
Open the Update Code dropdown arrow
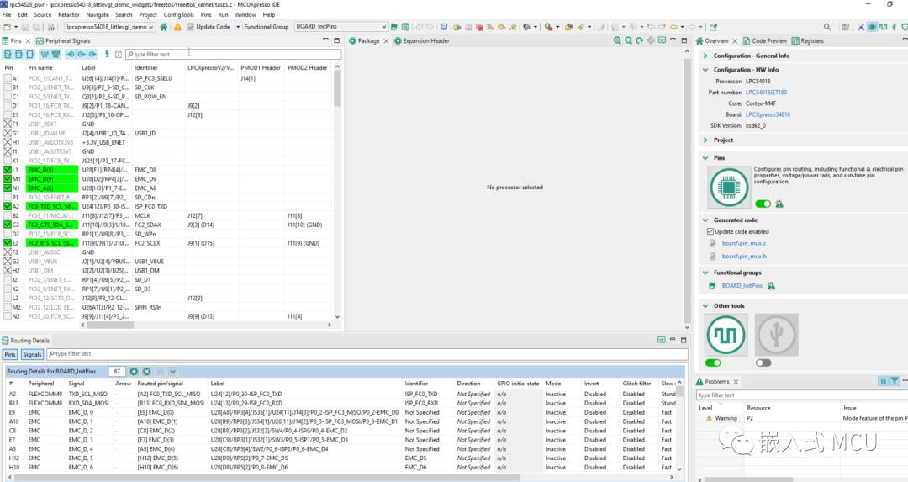click(x=237, y=27)
